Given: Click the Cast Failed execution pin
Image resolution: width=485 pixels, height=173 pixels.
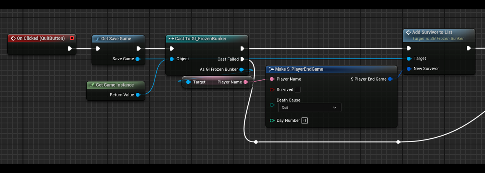Looking at the screenshot, I should [x=242, y=59].
